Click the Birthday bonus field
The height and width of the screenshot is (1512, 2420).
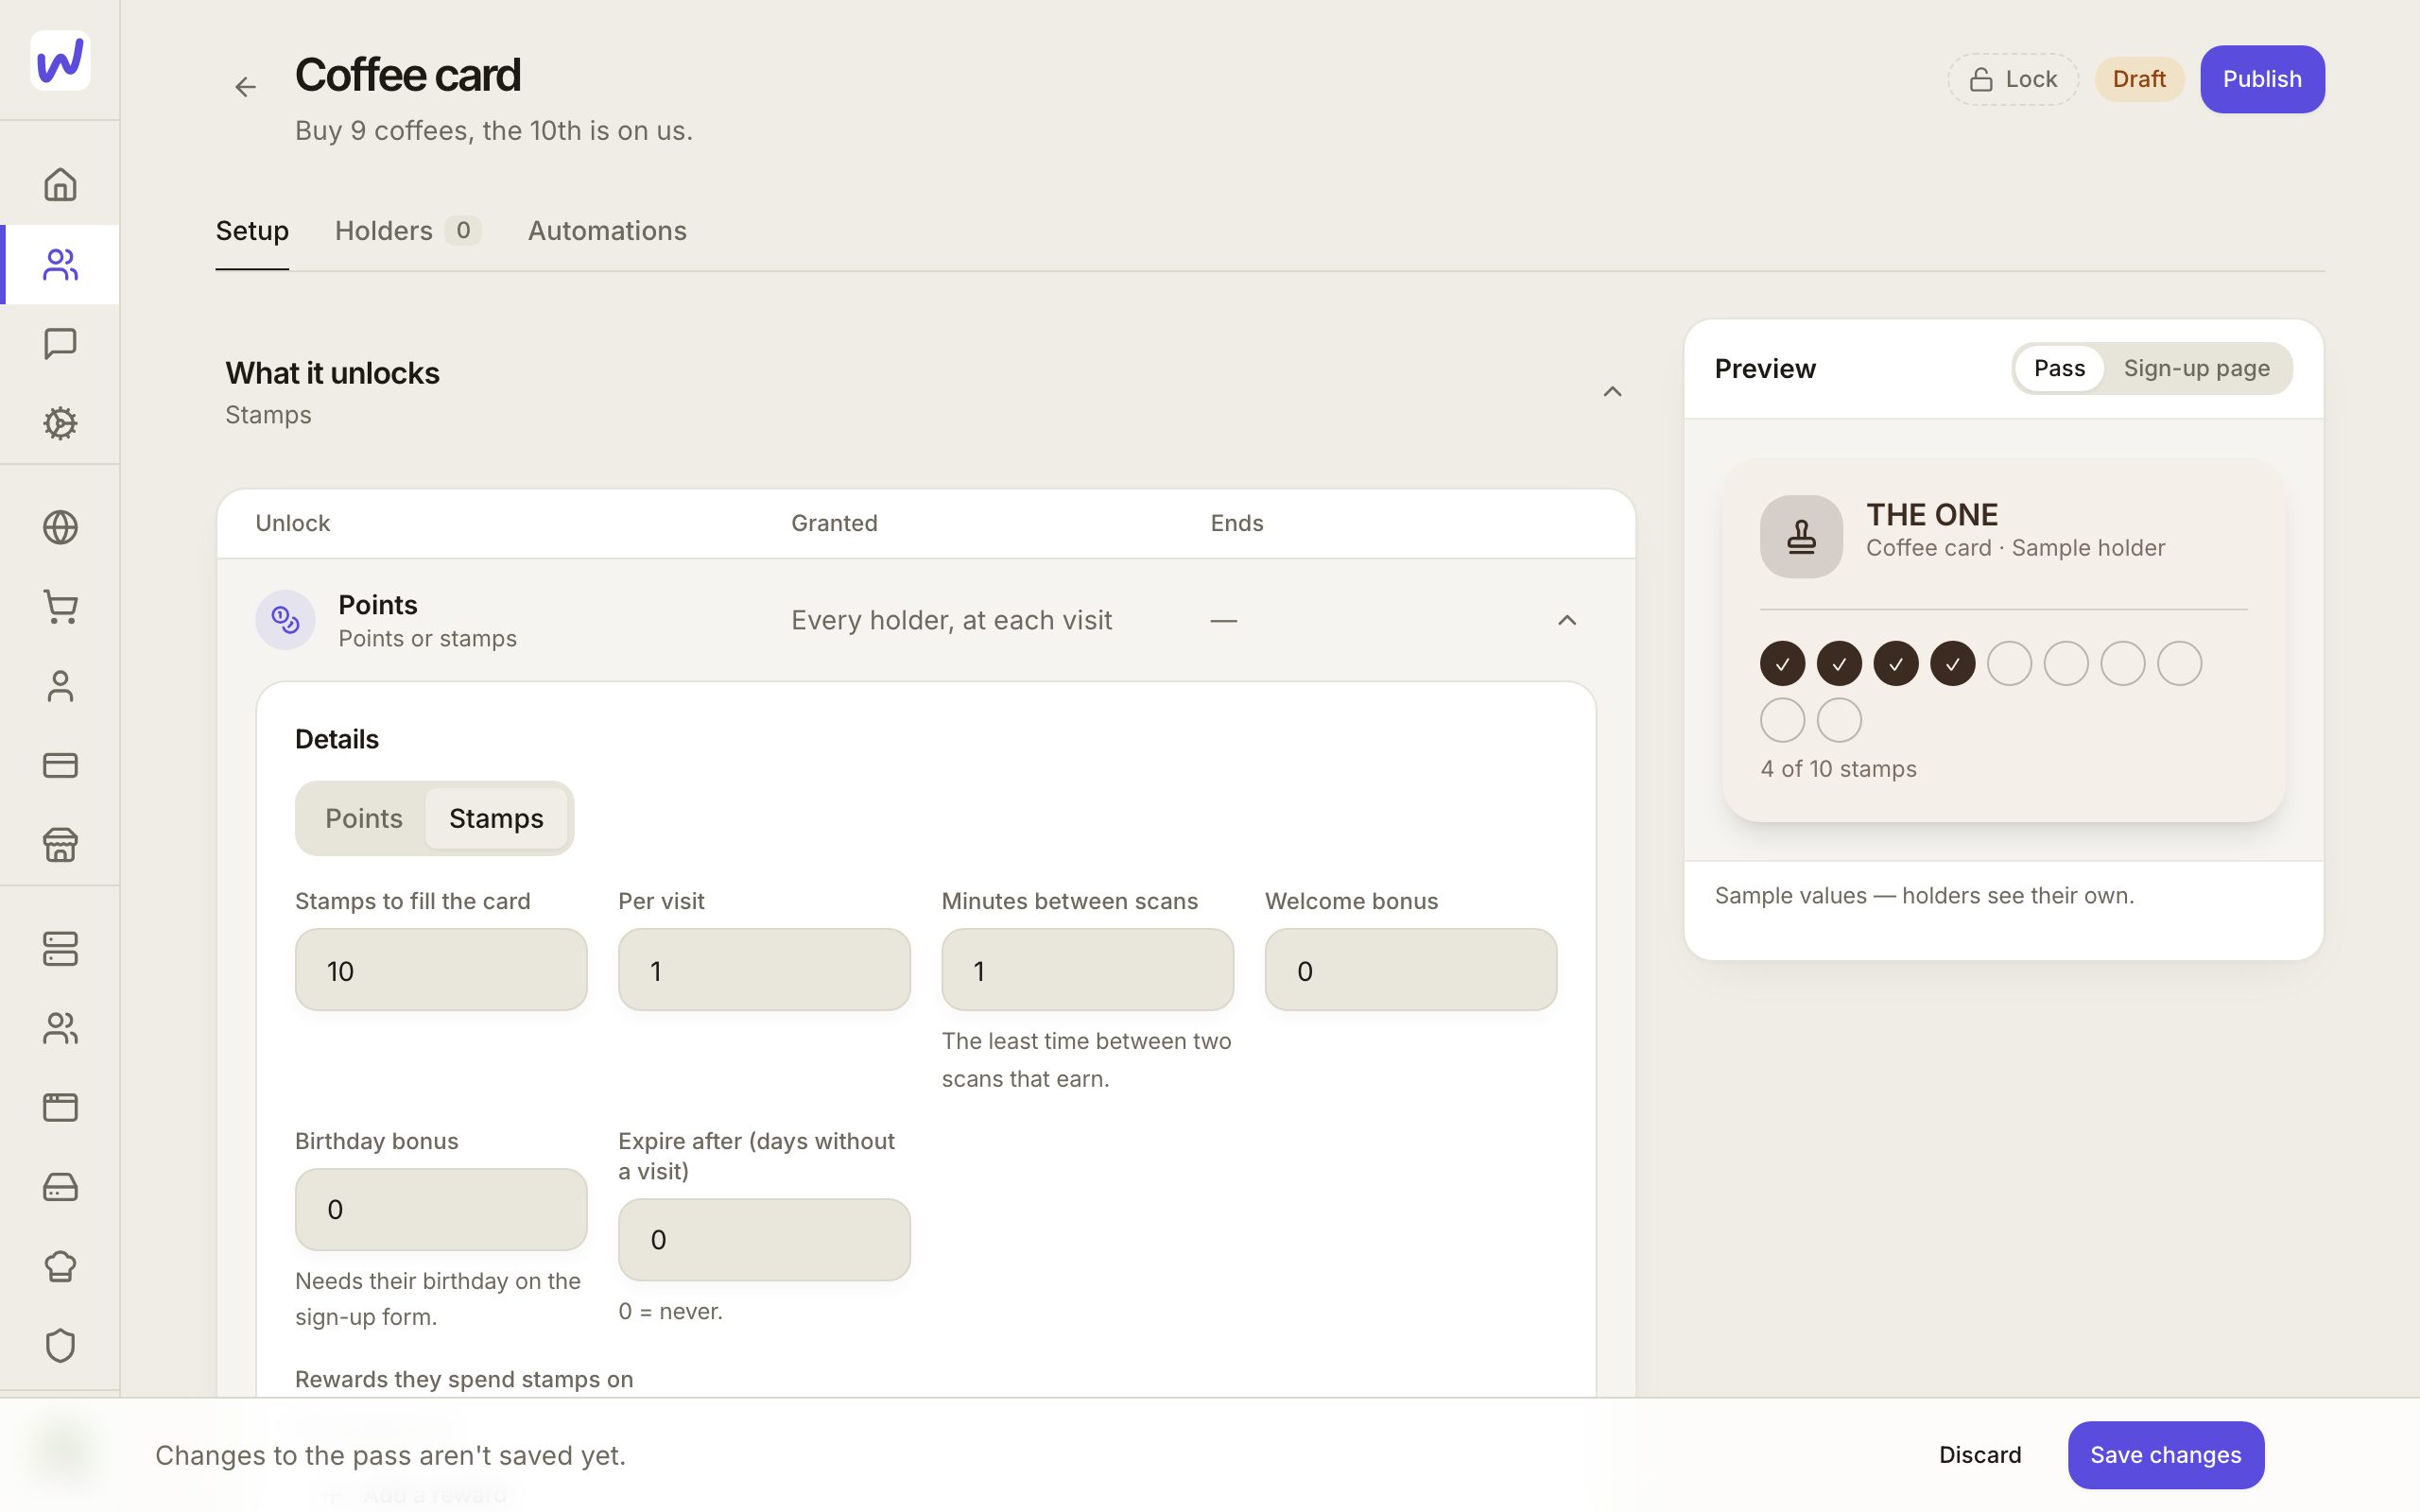tap(441, 1209)
